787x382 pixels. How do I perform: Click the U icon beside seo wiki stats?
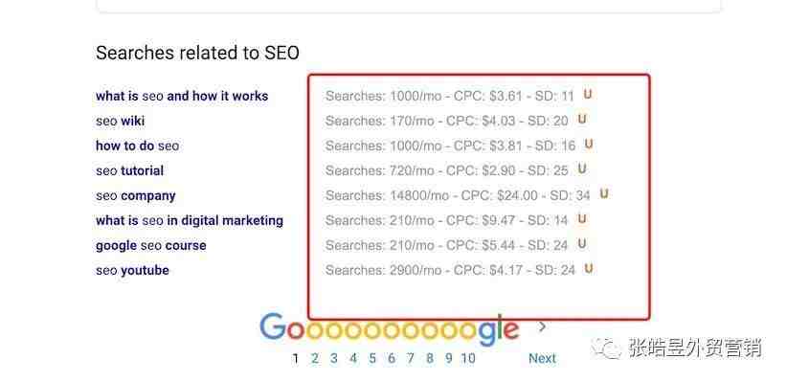tap(582, 119)
